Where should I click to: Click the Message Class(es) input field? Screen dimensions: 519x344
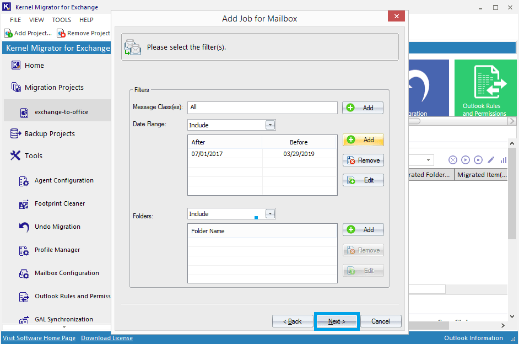(262, 108)
